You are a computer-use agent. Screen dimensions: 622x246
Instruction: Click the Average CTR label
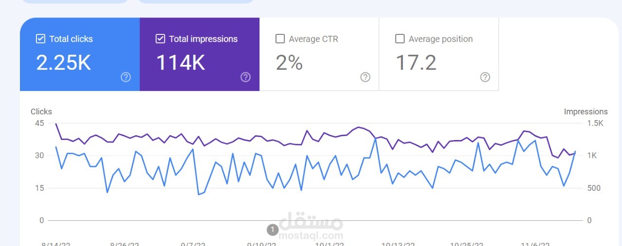coord(313,39)
